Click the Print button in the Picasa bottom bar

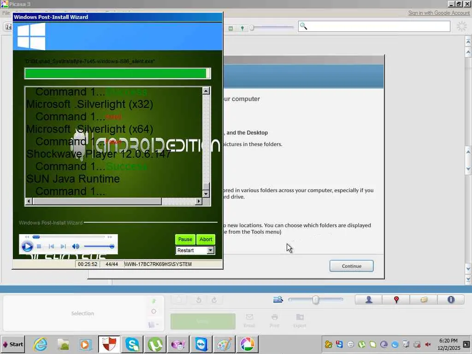point(274,321)
